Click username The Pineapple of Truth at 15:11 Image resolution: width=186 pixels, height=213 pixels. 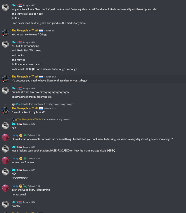point(25,31)
